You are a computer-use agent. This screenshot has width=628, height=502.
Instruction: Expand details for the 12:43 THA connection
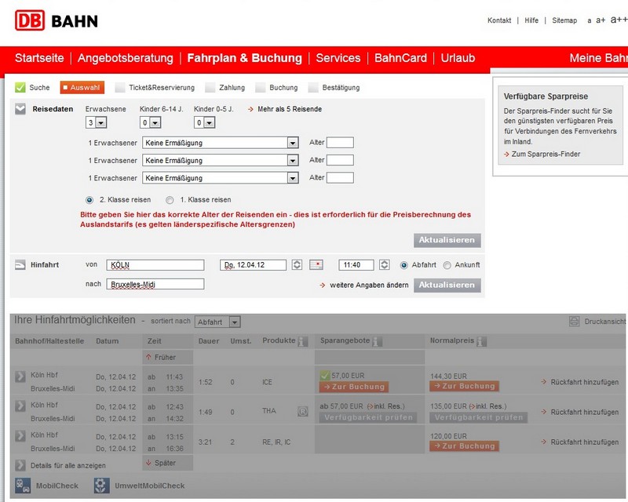(20, 406)
